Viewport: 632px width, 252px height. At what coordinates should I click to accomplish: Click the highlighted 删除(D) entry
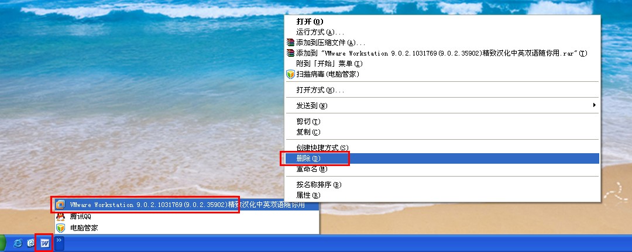(x=442, y=158)
